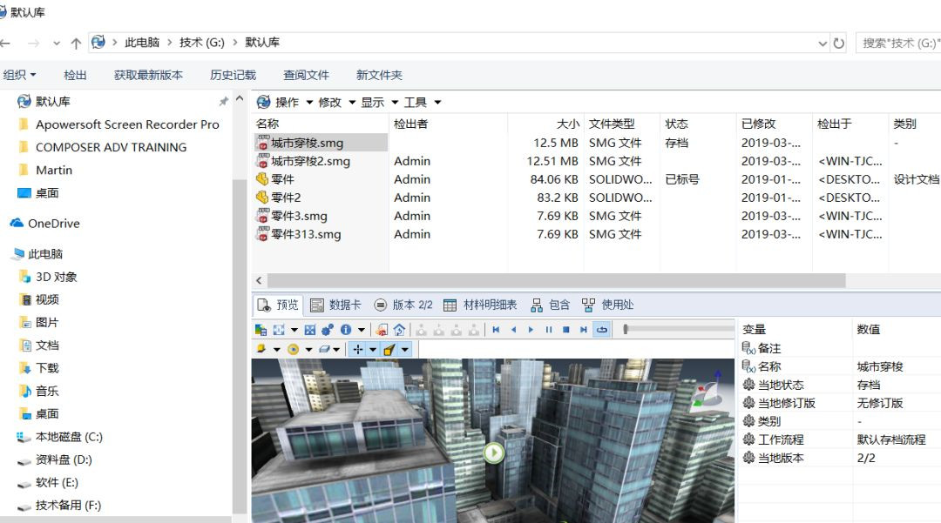Viewport: 941px width, 523px height.
Task: Switch to the 数据卡 tab
Action: click(x=335, y=305)
